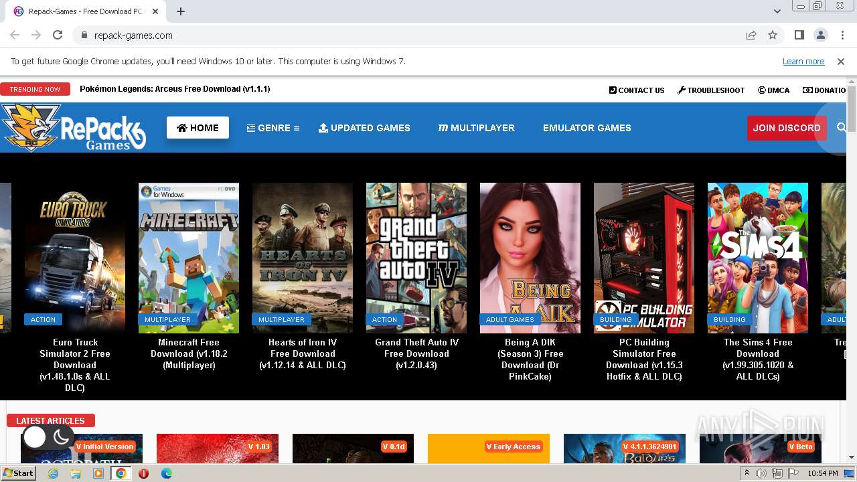
Task: Open the Contact Us link
Action: coord(637,90)
